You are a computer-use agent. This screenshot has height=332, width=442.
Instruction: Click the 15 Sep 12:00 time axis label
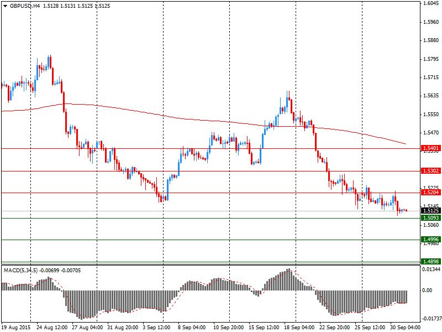pos(264,328)
